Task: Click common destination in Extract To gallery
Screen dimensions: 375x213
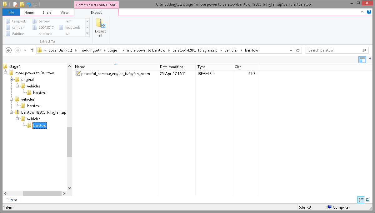Action: click(46, 34)
